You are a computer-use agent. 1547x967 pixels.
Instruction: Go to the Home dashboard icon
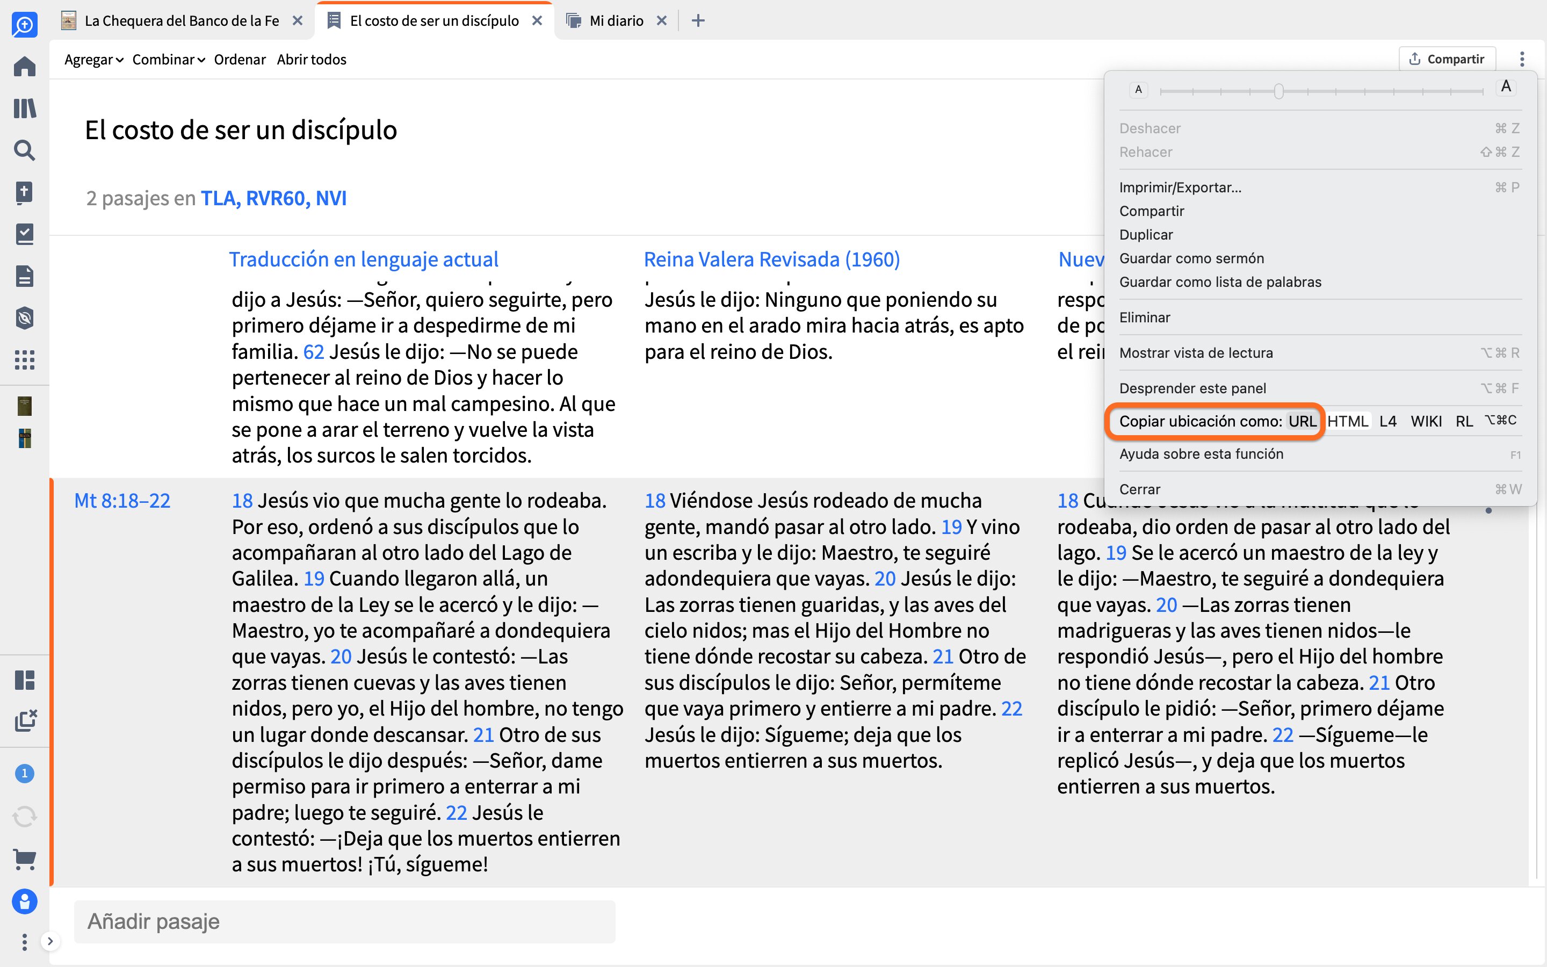pyautogui.click(x=24, y=67)
